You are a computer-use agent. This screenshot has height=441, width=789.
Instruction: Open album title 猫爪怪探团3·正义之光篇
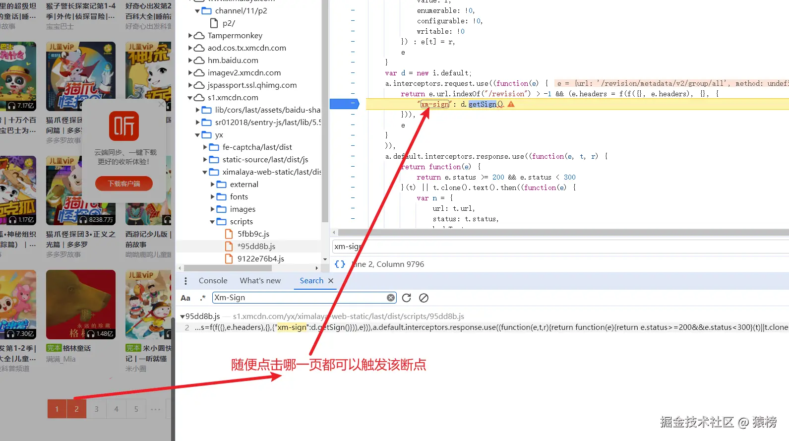pyautogui.click(x=81, y=239)
